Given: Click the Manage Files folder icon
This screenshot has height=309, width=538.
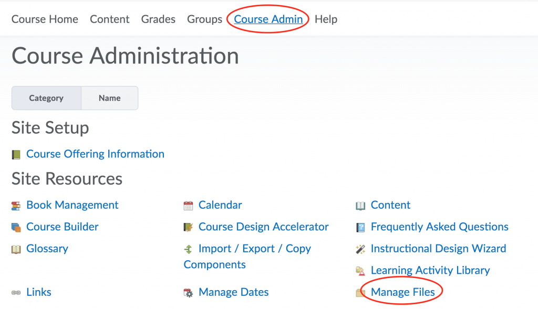Looking at the screenshot, I should (x=361, y=292).
